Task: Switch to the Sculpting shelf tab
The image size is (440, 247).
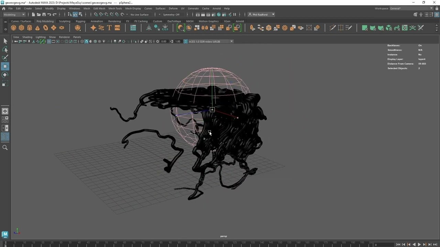Action: (64, 21)
